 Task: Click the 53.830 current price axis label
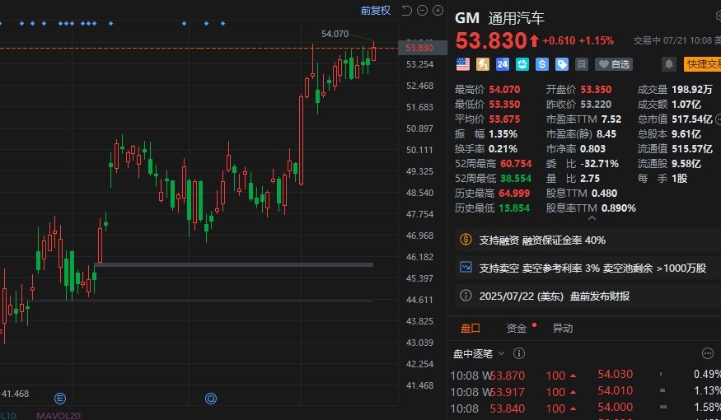[x=422, y=48]
